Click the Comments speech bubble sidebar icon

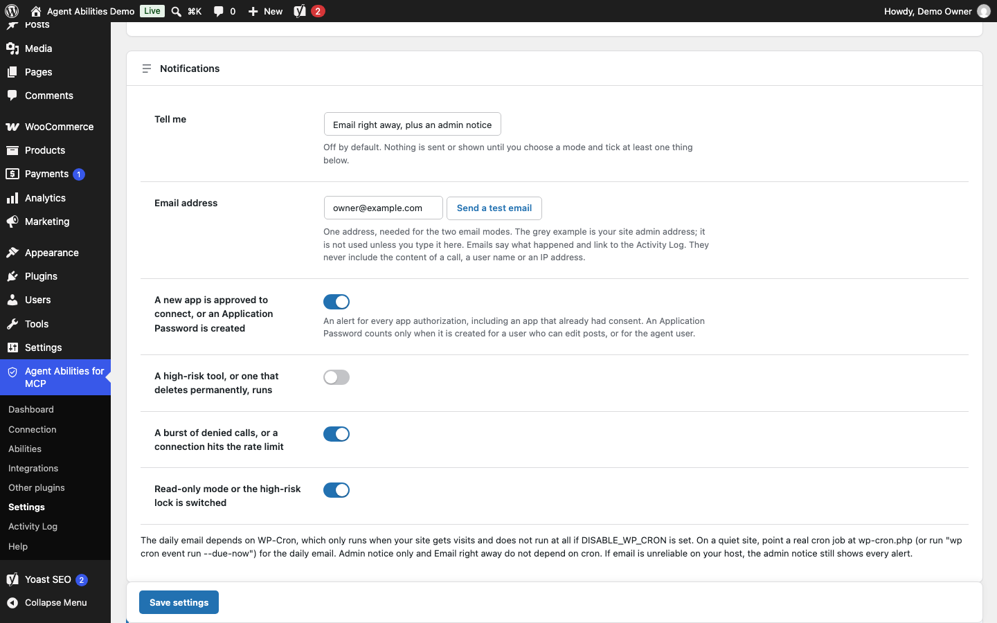12,96
